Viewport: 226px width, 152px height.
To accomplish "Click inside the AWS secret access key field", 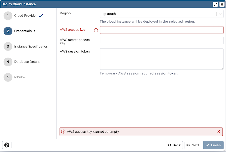I will [162, 40].
